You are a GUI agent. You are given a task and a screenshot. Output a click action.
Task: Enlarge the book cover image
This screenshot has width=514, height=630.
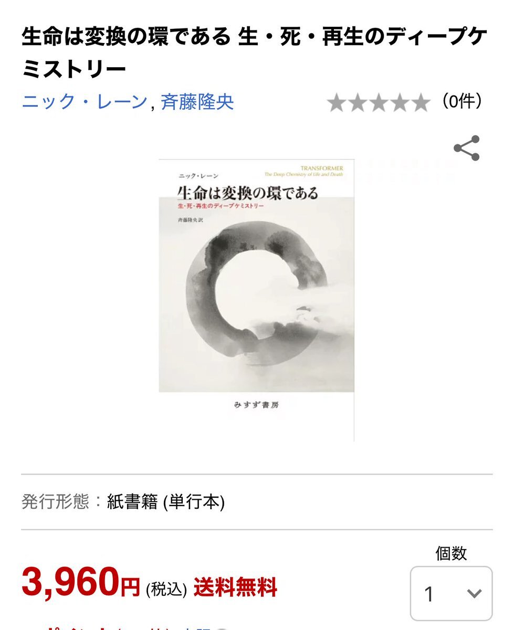256,300
